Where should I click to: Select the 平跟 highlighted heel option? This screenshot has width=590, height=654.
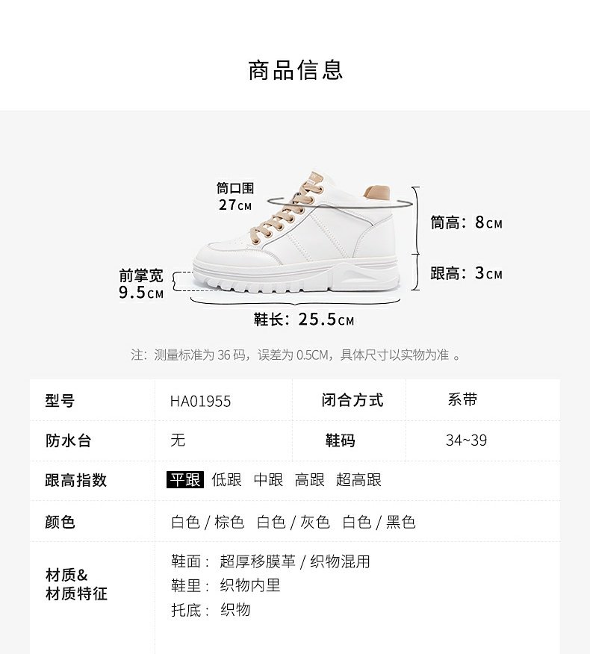click(x=185, y=479)
